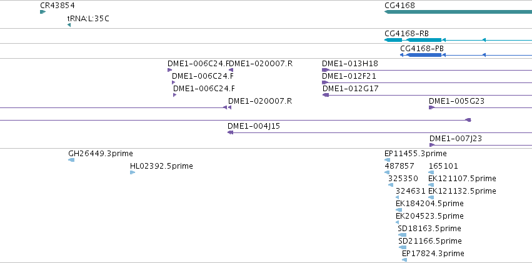Click the SD18163.5prime label
Screen dimensions: 532x263
(429, 229)
